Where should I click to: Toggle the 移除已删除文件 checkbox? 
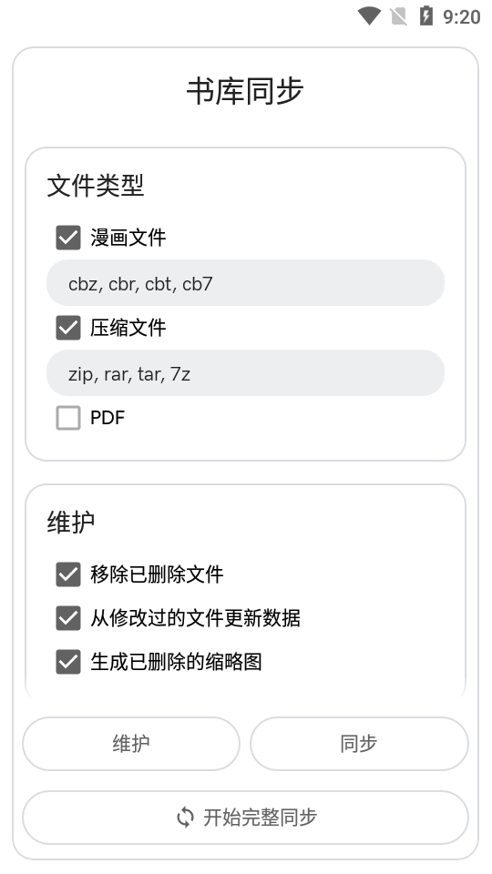68,574
